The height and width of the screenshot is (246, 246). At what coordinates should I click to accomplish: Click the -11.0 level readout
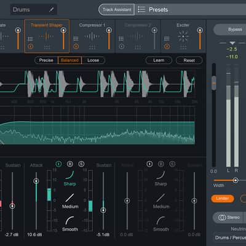tap(232, 57)
